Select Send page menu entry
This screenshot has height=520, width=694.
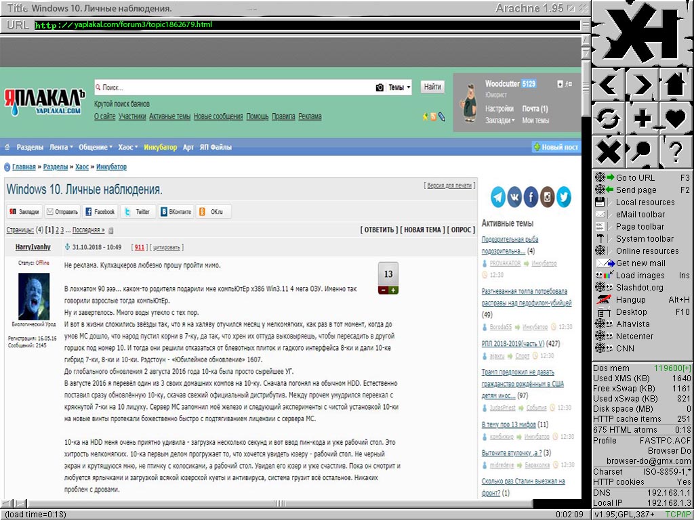click(642, 190)
